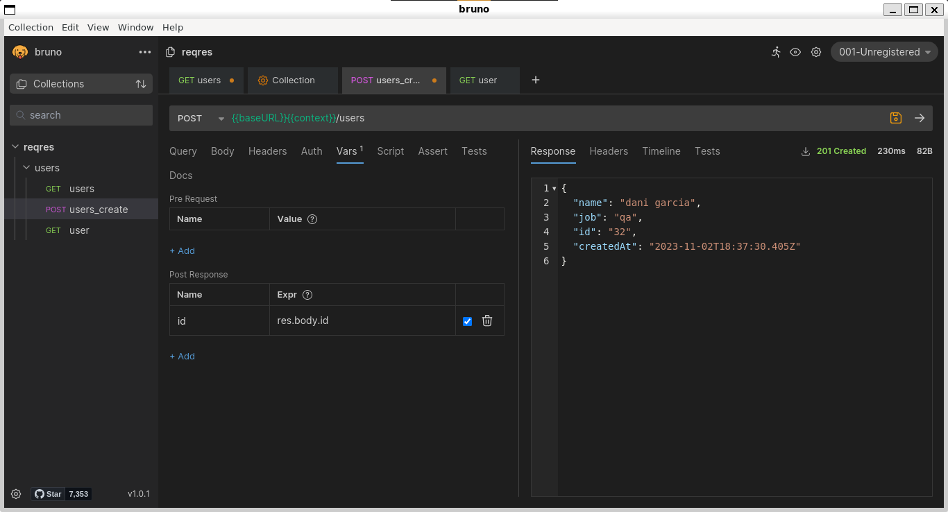Sort collections using the sort icon

[141, 83]
